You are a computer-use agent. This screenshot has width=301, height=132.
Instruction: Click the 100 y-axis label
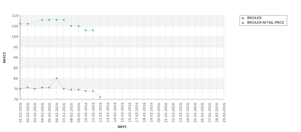(16, 37)
